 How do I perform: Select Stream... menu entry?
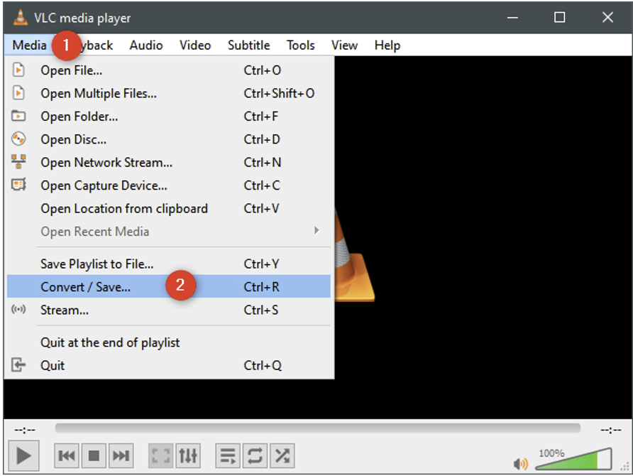click(169, 310)
